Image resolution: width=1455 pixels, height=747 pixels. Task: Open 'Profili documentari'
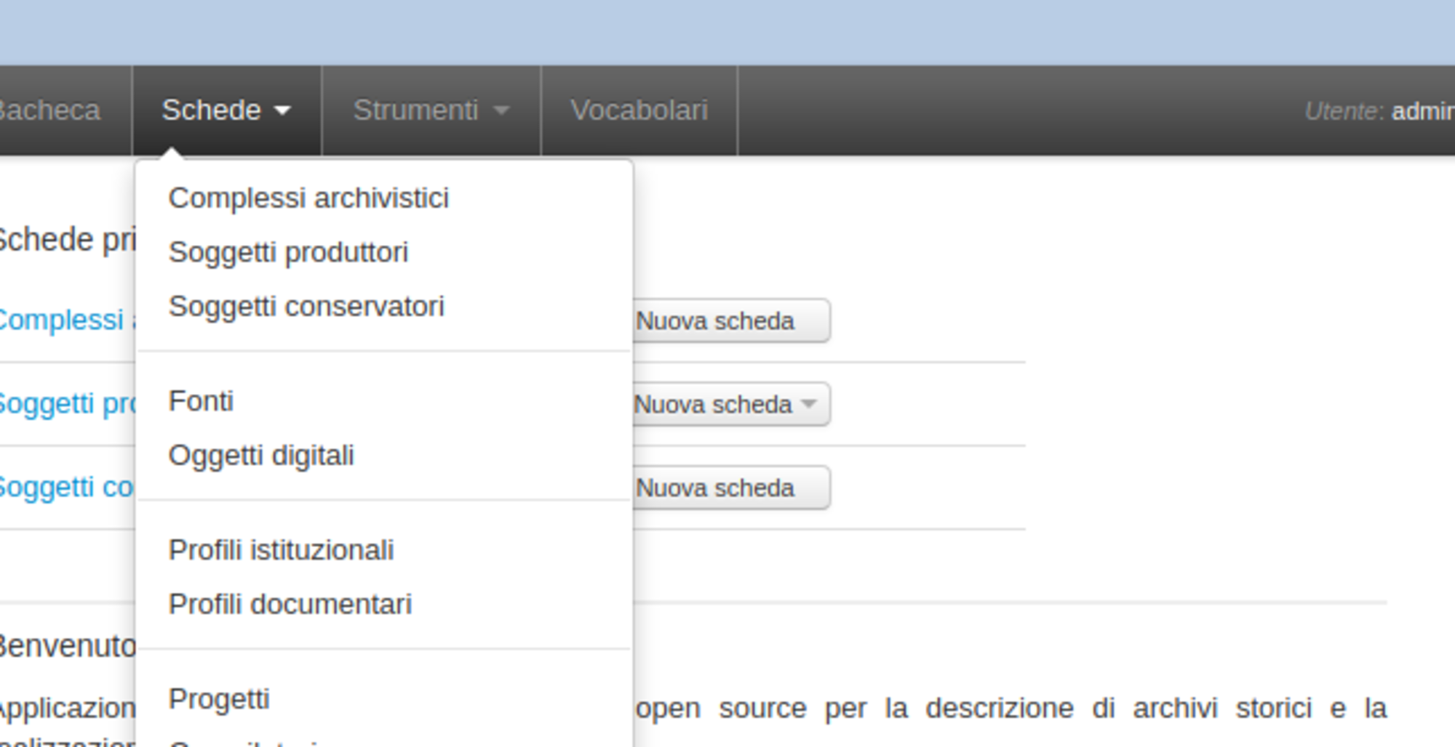[292, 604]
